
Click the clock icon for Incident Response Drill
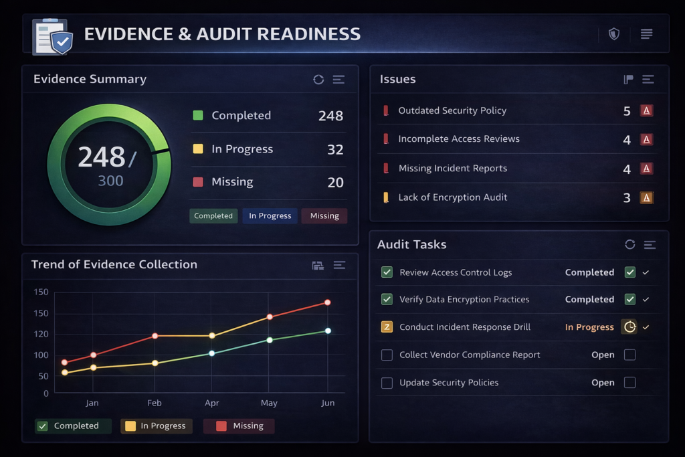click(x=629, y=327)
